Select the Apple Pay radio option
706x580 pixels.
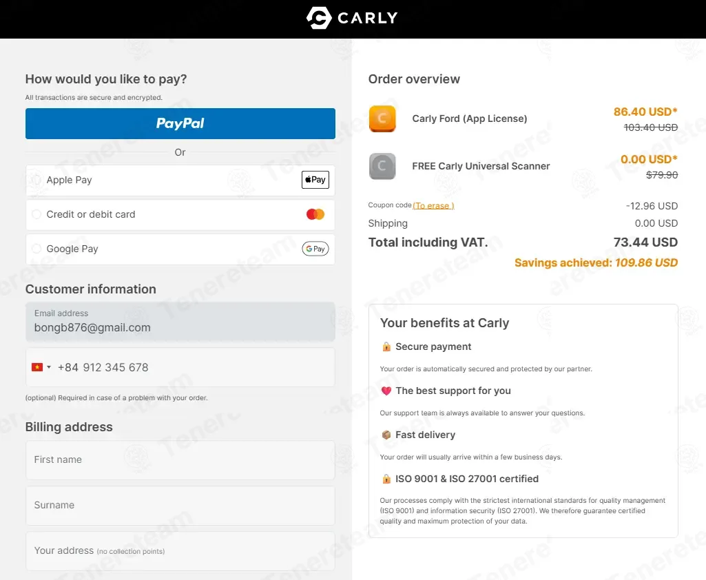tap(37, 180)
